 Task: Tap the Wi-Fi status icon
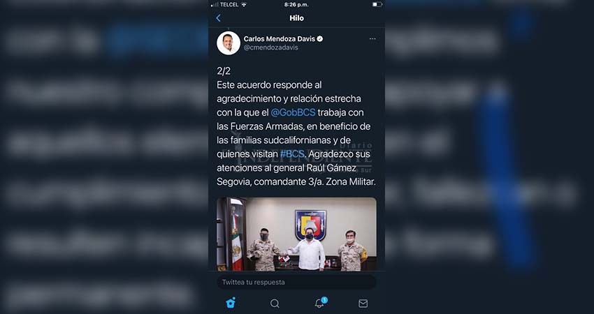(x=244, y=5)
